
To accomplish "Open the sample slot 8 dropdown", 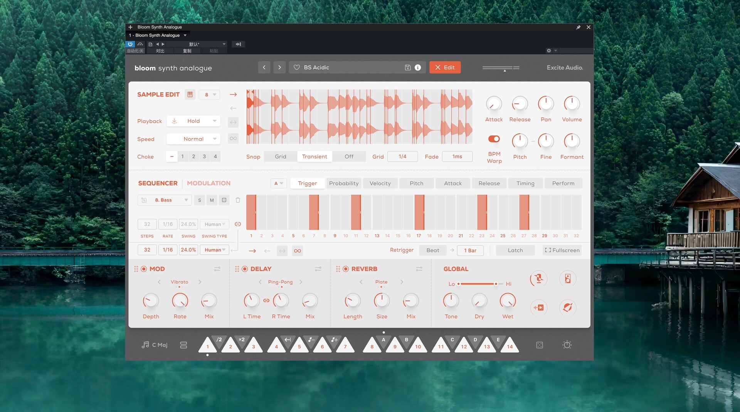I will pyautogui.click(x=210, y=94).
